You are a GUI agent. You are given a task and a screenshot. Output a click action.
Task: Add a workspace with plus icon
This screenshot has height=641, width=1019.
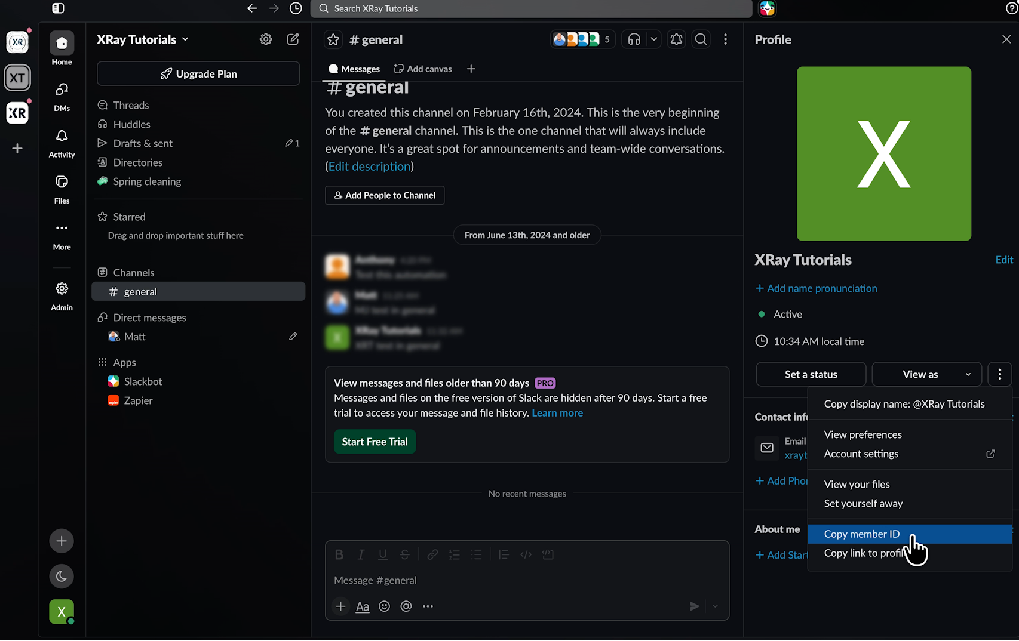[x=17, y=148]
